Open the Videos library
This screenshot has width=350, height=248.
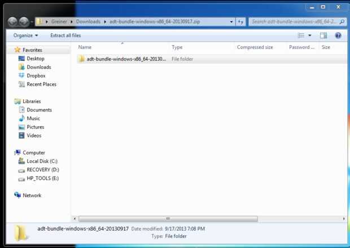[34, 135]
